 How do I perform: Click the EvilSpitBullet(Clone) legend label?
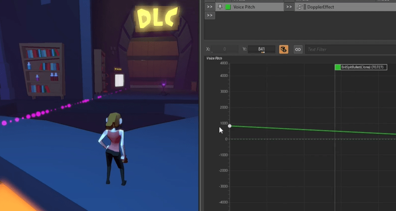[x=364, y=67]
